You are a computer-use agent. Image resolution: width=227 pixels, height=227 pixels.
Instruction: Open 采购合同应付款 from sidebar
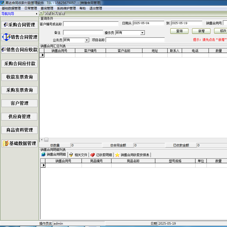(19, 64)
